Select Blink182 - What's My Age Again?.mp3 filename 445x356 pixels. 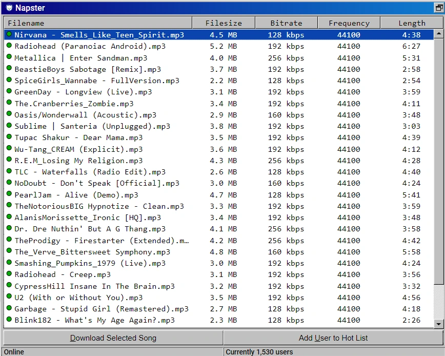(x=94, y=320)
